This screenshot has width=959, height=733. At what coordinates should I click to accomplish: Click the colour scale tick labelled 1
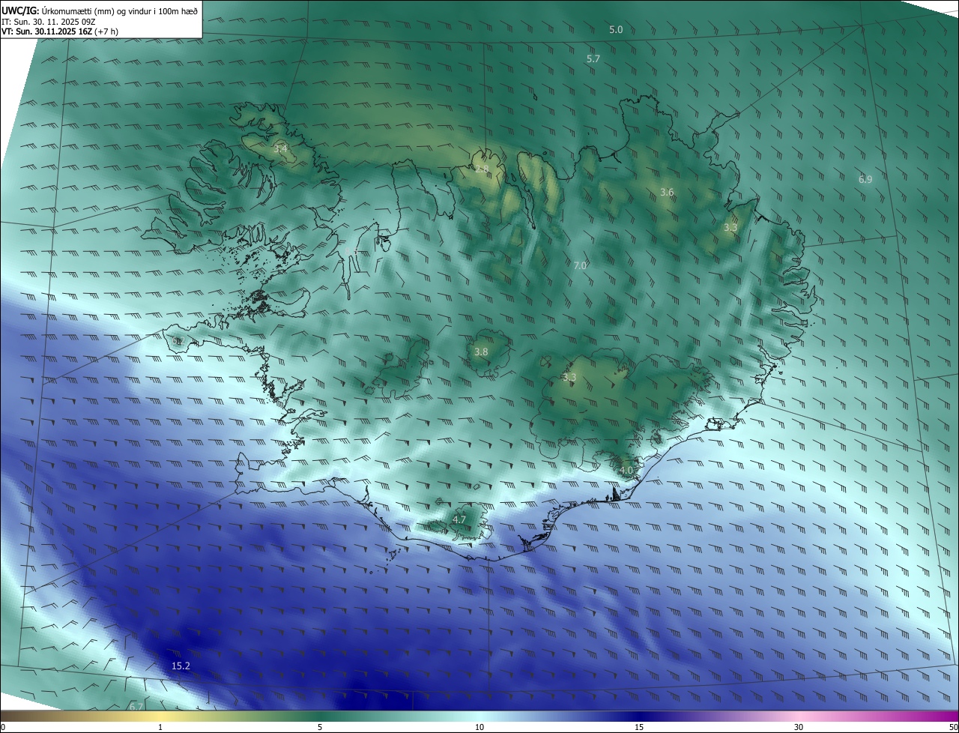click(x=160, y=727)
